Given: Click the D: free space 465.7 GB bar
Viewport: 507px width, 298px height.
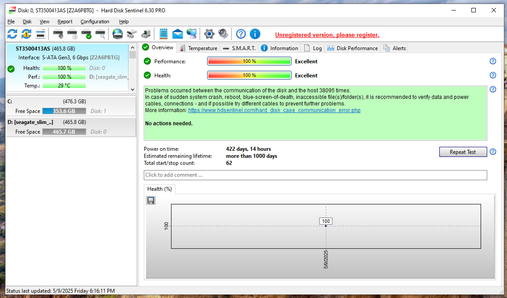Looking at the screenshot, I should tap(64, 131).
